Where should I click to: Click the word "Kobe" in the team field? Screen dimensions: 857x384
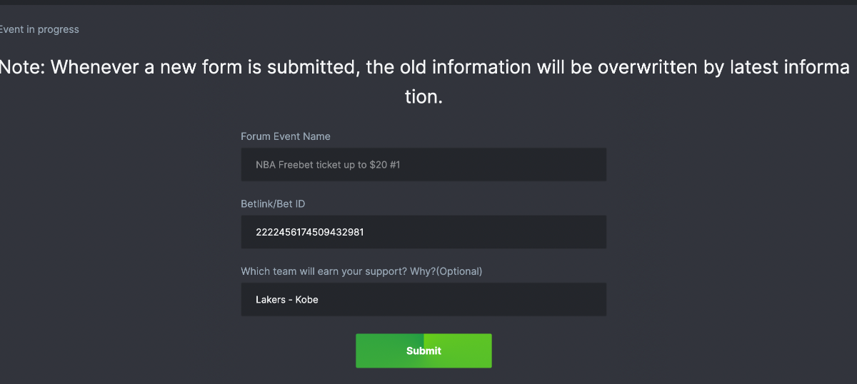point(306,300)
